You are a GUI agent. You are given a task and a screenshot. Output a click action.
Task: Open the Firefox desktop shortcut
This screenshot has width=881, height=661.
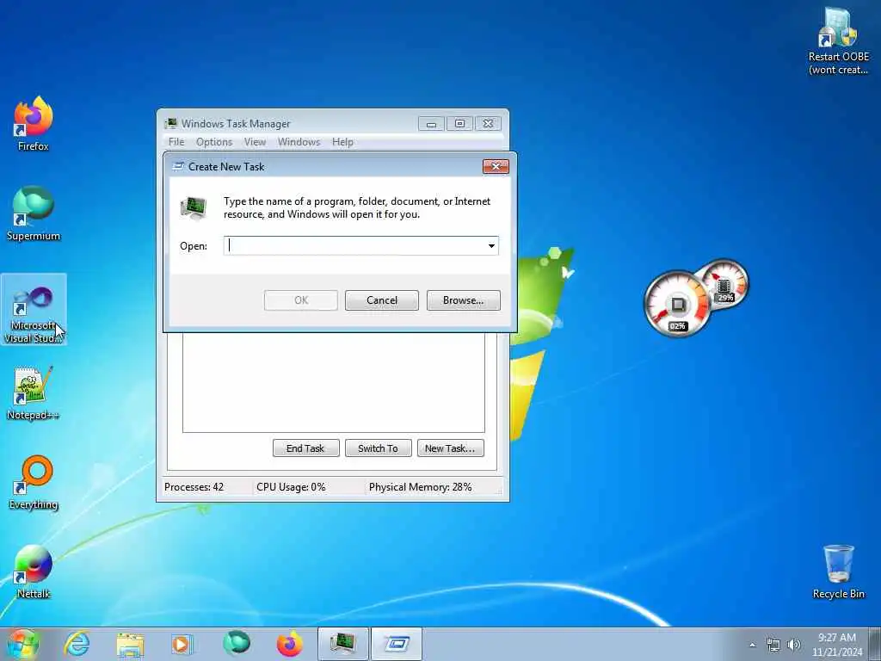[x=34, y=124]
